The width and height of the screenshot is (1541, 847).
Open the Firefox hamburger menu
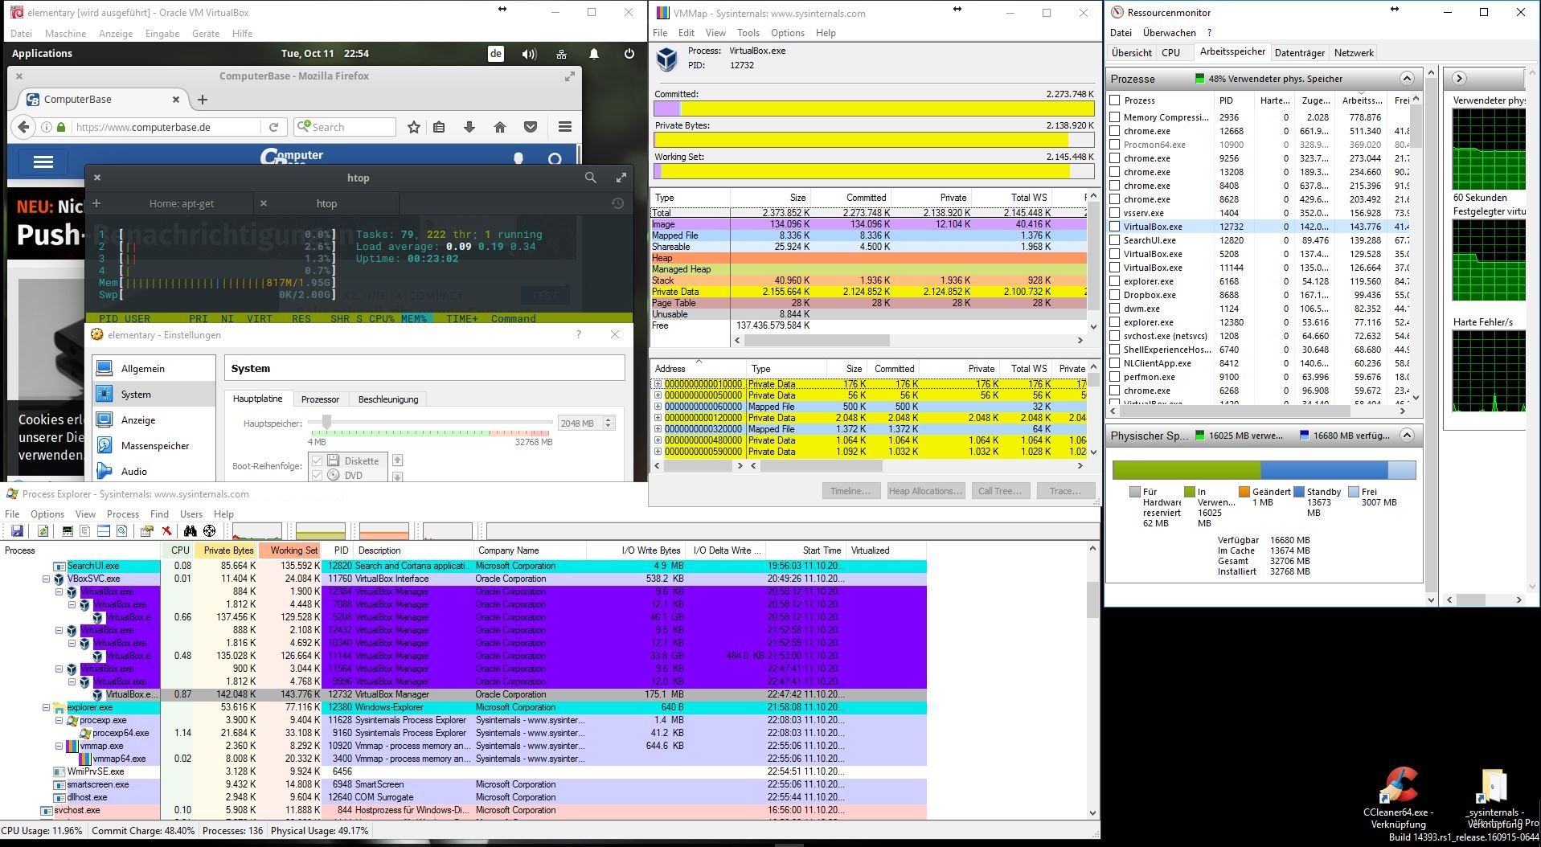(565, 127)
